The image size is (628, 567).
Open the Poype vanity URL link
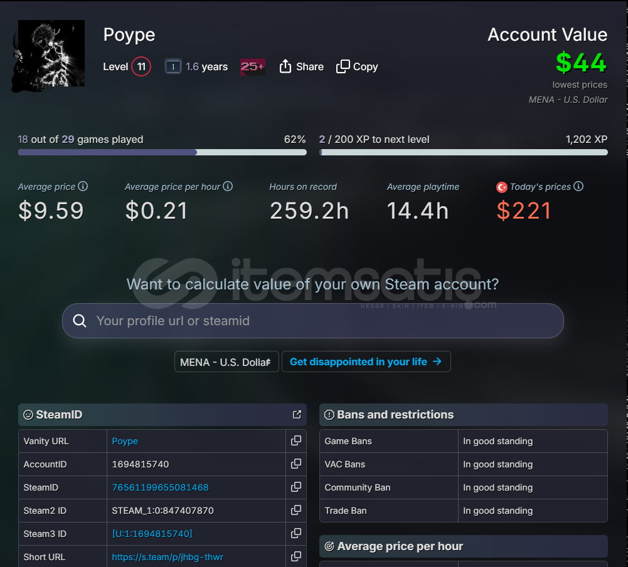click(125, 441)
